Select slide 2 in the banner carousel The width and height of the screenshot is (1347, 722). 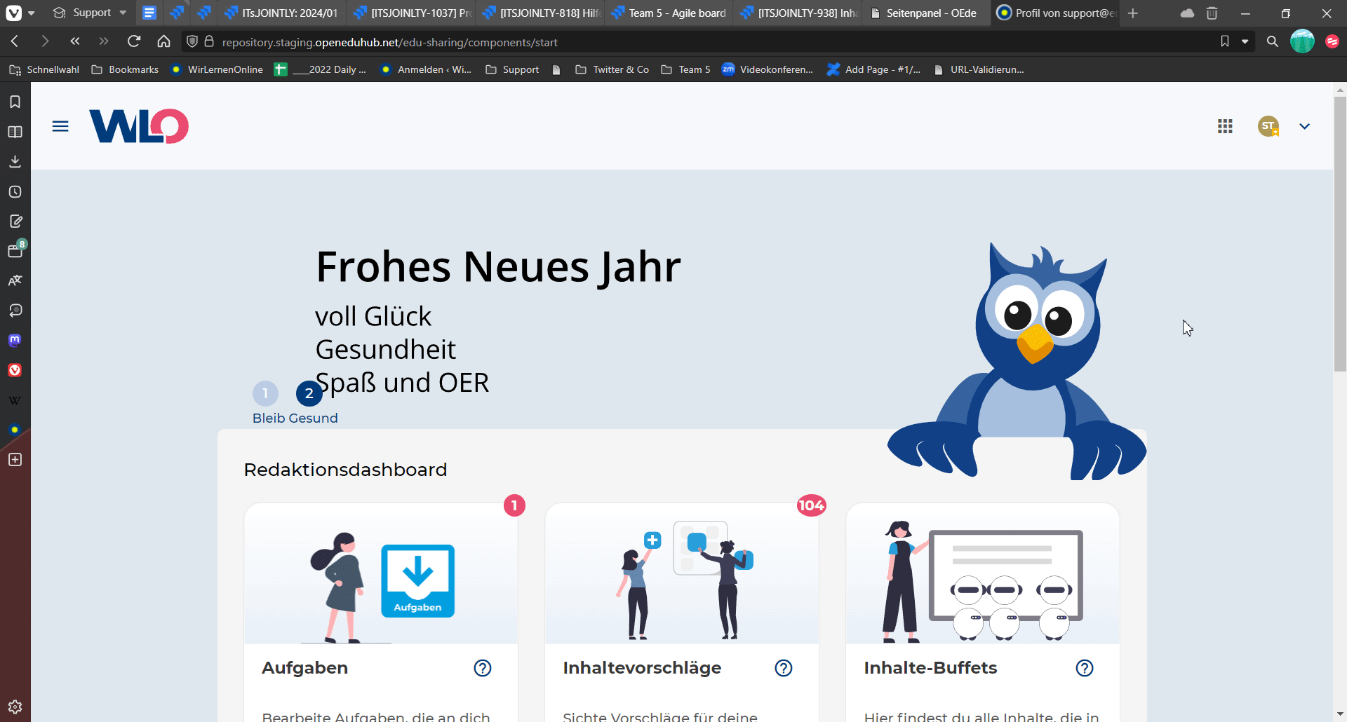[x=309, y=393]
